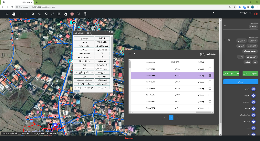
Task: Click the next-feature arrow in the popup header
Action: 106,32
